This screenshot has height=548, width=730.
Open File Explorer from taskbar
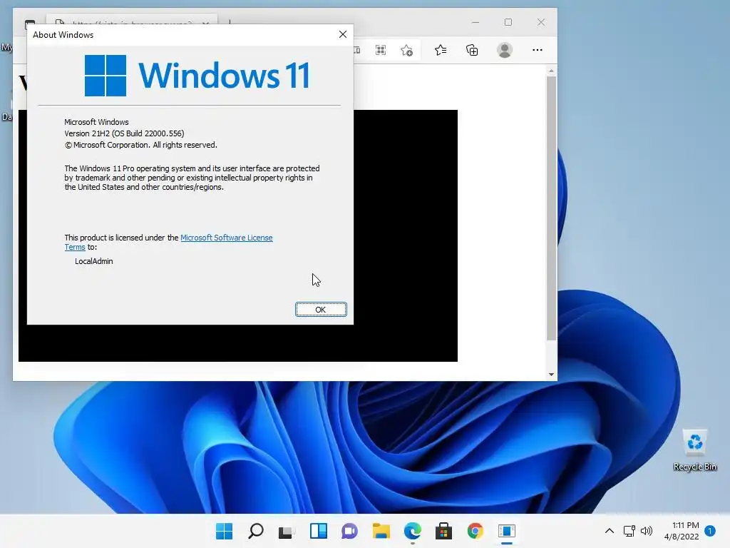point(381,531)
